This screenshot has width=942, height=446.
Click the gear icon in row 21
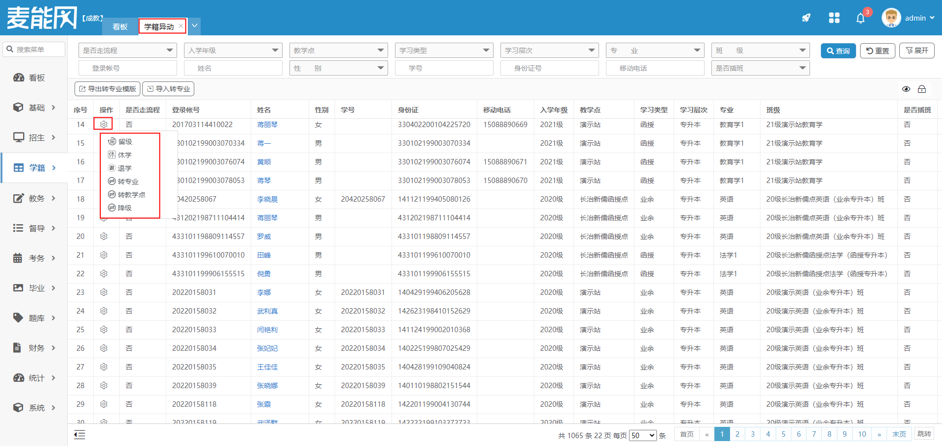pyautogui.click(x=104, y=255)
